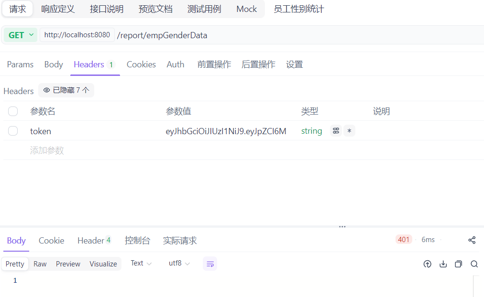Toggle the select-all headers checkbox

click(x=13, y=111)
